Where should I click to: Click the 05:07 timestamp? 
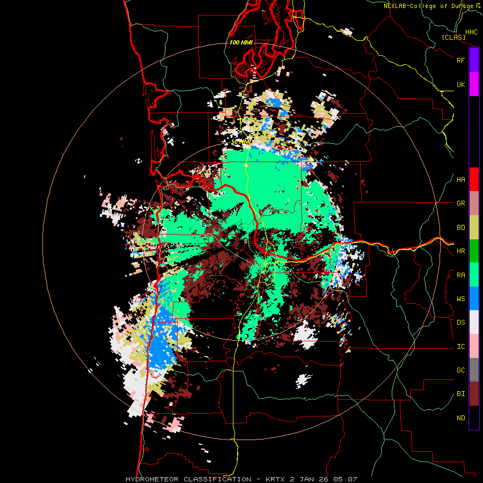click(x=344, y=479)
